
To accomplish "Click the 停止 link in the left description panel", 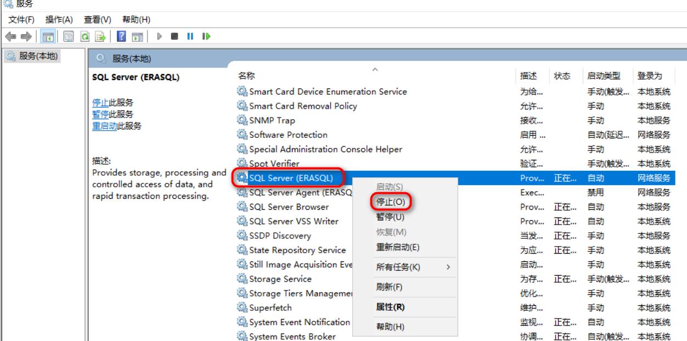I will 100,103.
